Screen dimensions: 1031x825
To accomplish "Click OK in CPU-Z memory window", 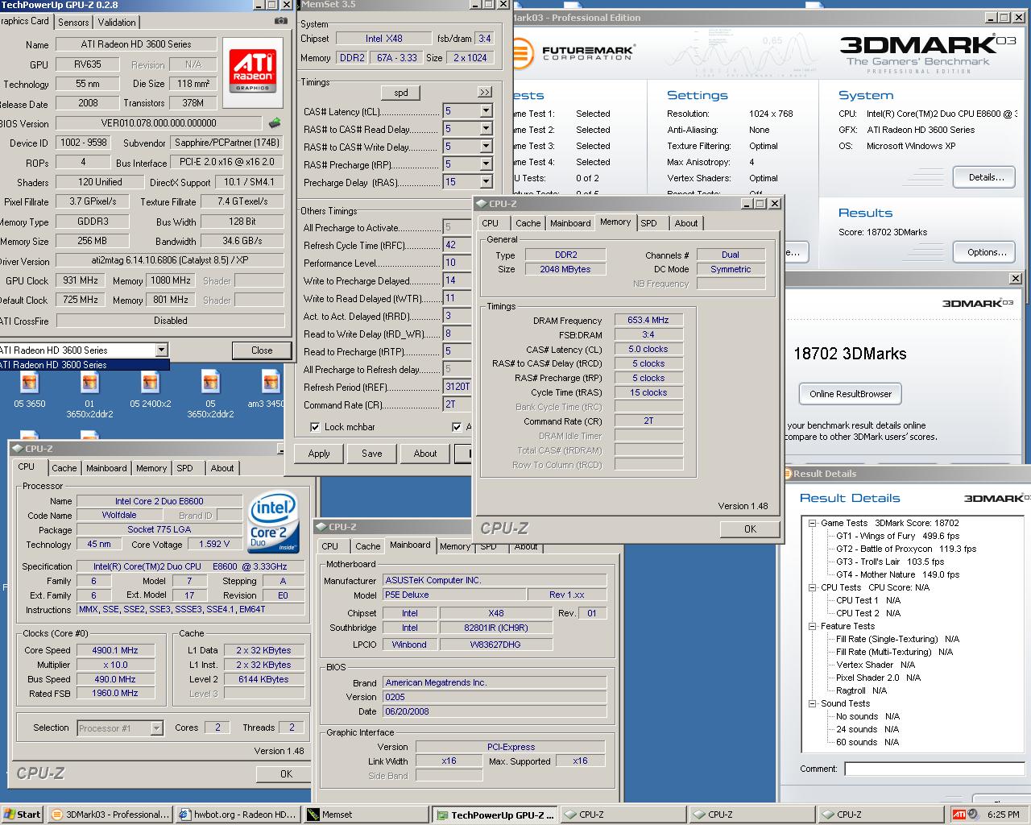I will click(751, 529).
